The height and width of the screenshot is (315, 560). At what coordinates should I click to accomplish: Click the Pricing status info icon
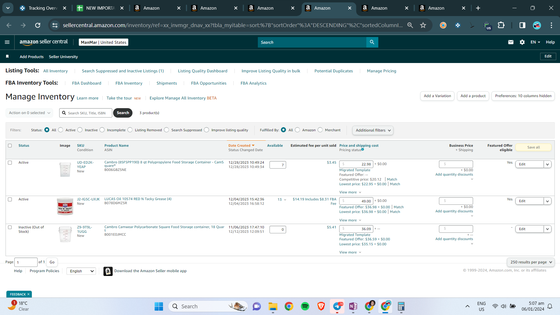[363, 149]
